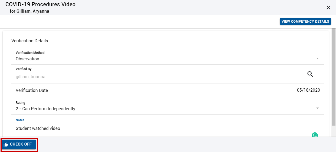Click the search magnifier in Verified By
Screen dimensions: 336x152
(310, 74)
